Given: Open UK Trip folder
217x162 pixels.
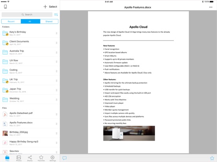Looking at the screenshot, I should 30,81.
